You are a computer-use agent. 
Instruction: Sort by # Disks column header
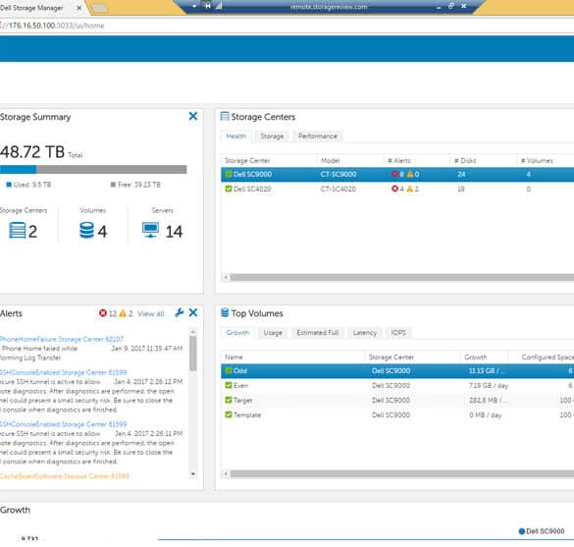[x=465, y=160]
